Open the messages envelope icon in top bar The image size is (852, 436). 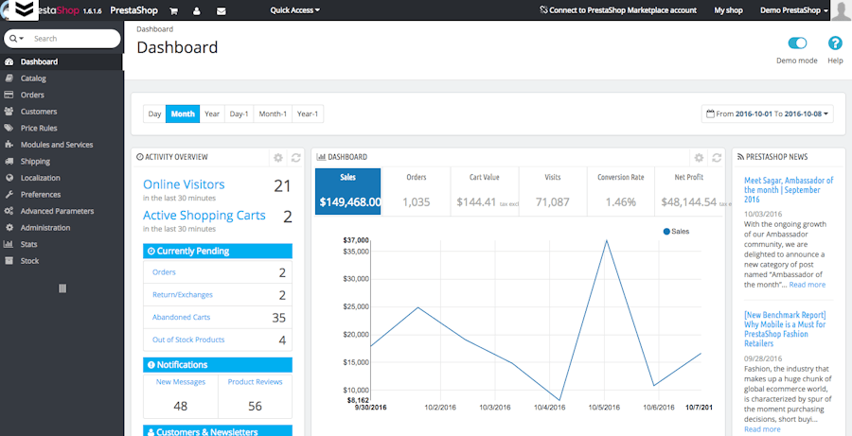pos(222,10)
